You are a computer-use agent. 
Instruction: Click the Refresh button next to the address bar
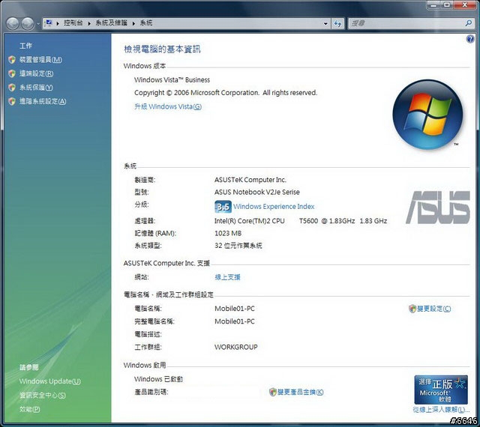coord(337,23)
